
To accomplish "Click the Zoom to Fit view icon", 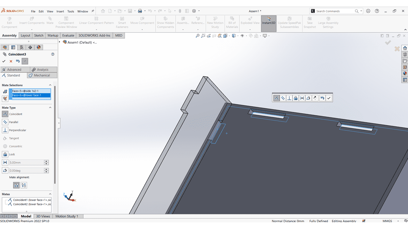I will click(198, 36).
